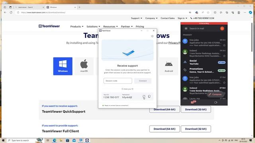Open File Explorer from taskbar

click(x=61, y=140)
